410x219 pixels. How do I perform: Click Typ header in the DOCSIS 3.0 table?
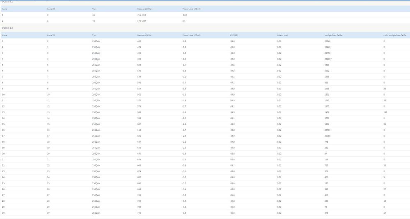tap(94, 35)
